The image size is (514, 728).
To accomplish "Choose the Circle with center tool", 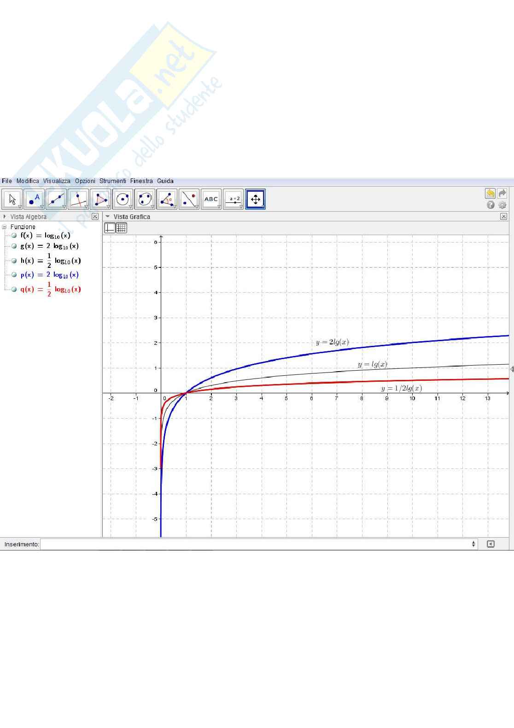I will pyautogui.click(x=123, y=199).
